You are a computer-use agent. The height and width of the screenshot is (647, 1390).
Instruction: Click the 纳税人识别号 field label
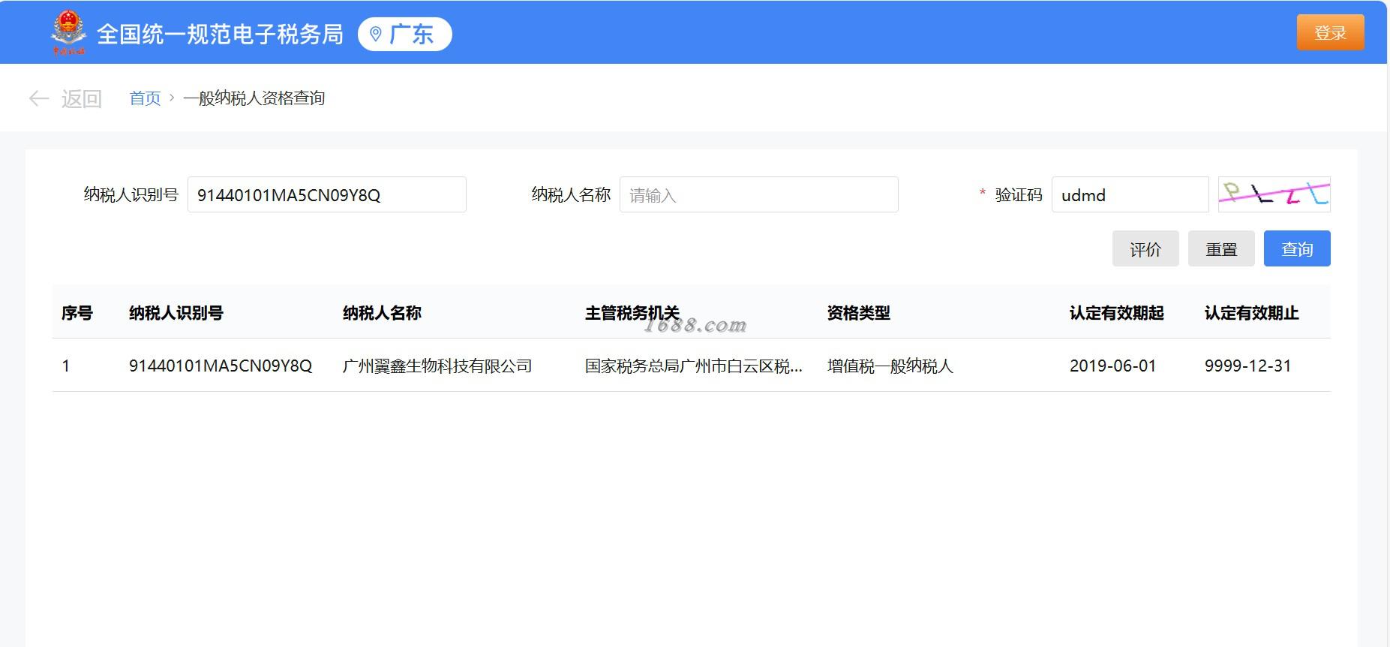131,195
